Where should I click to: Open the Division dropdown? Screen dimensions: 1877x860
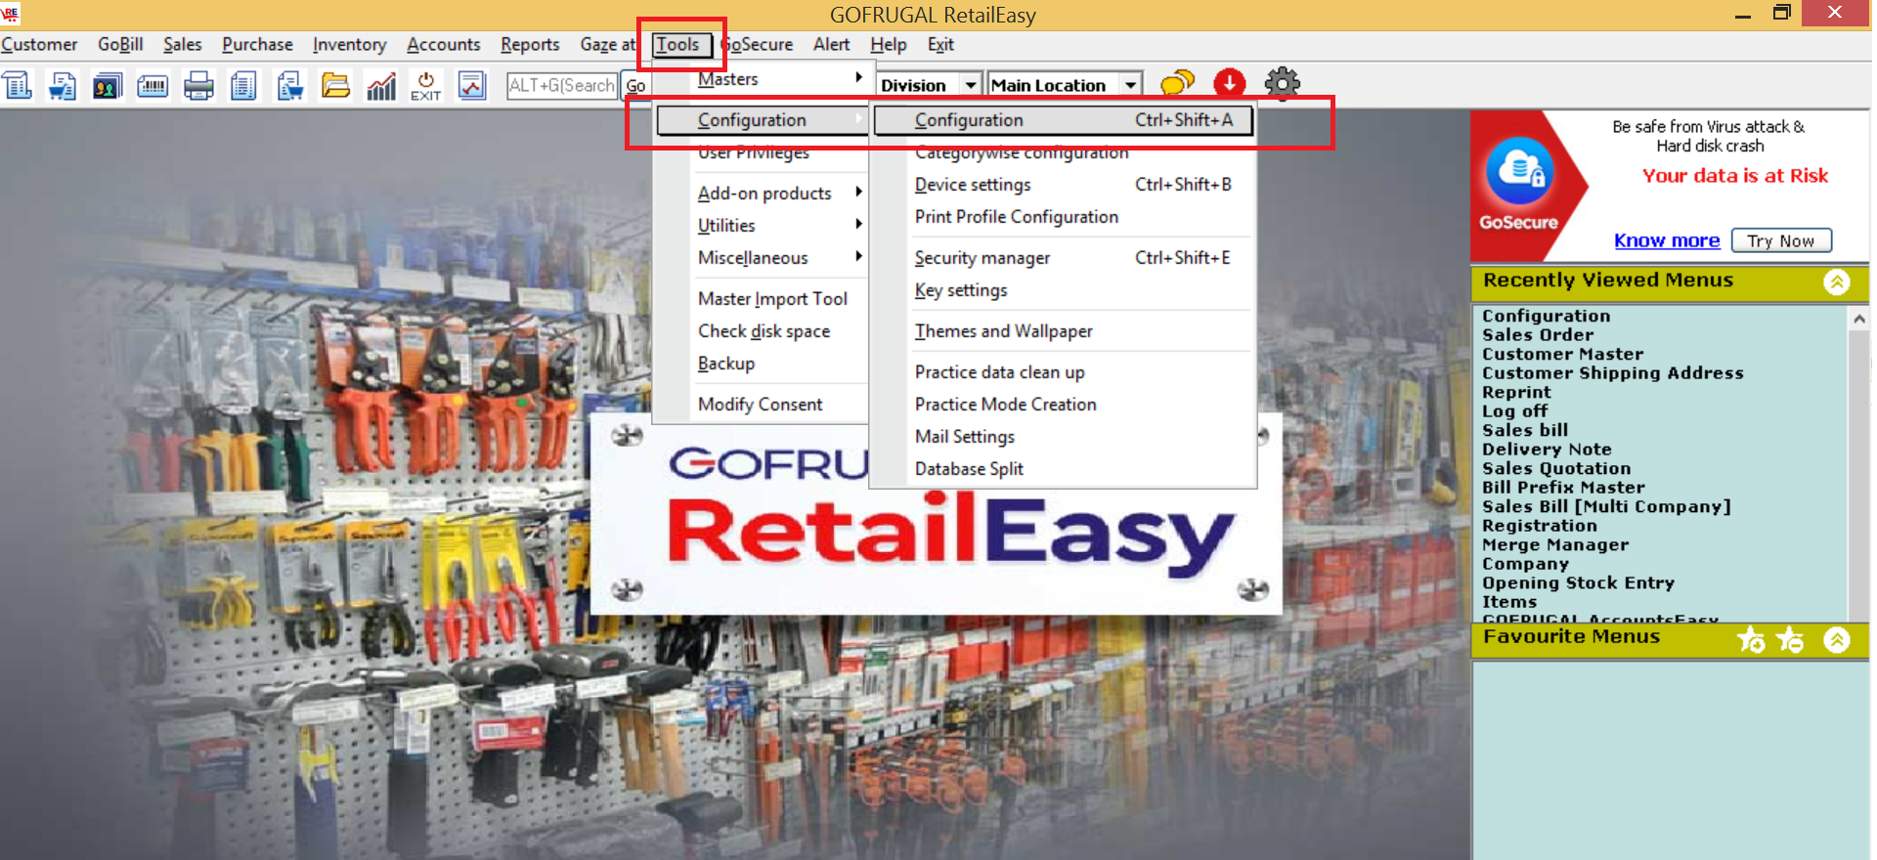point(971,85)
